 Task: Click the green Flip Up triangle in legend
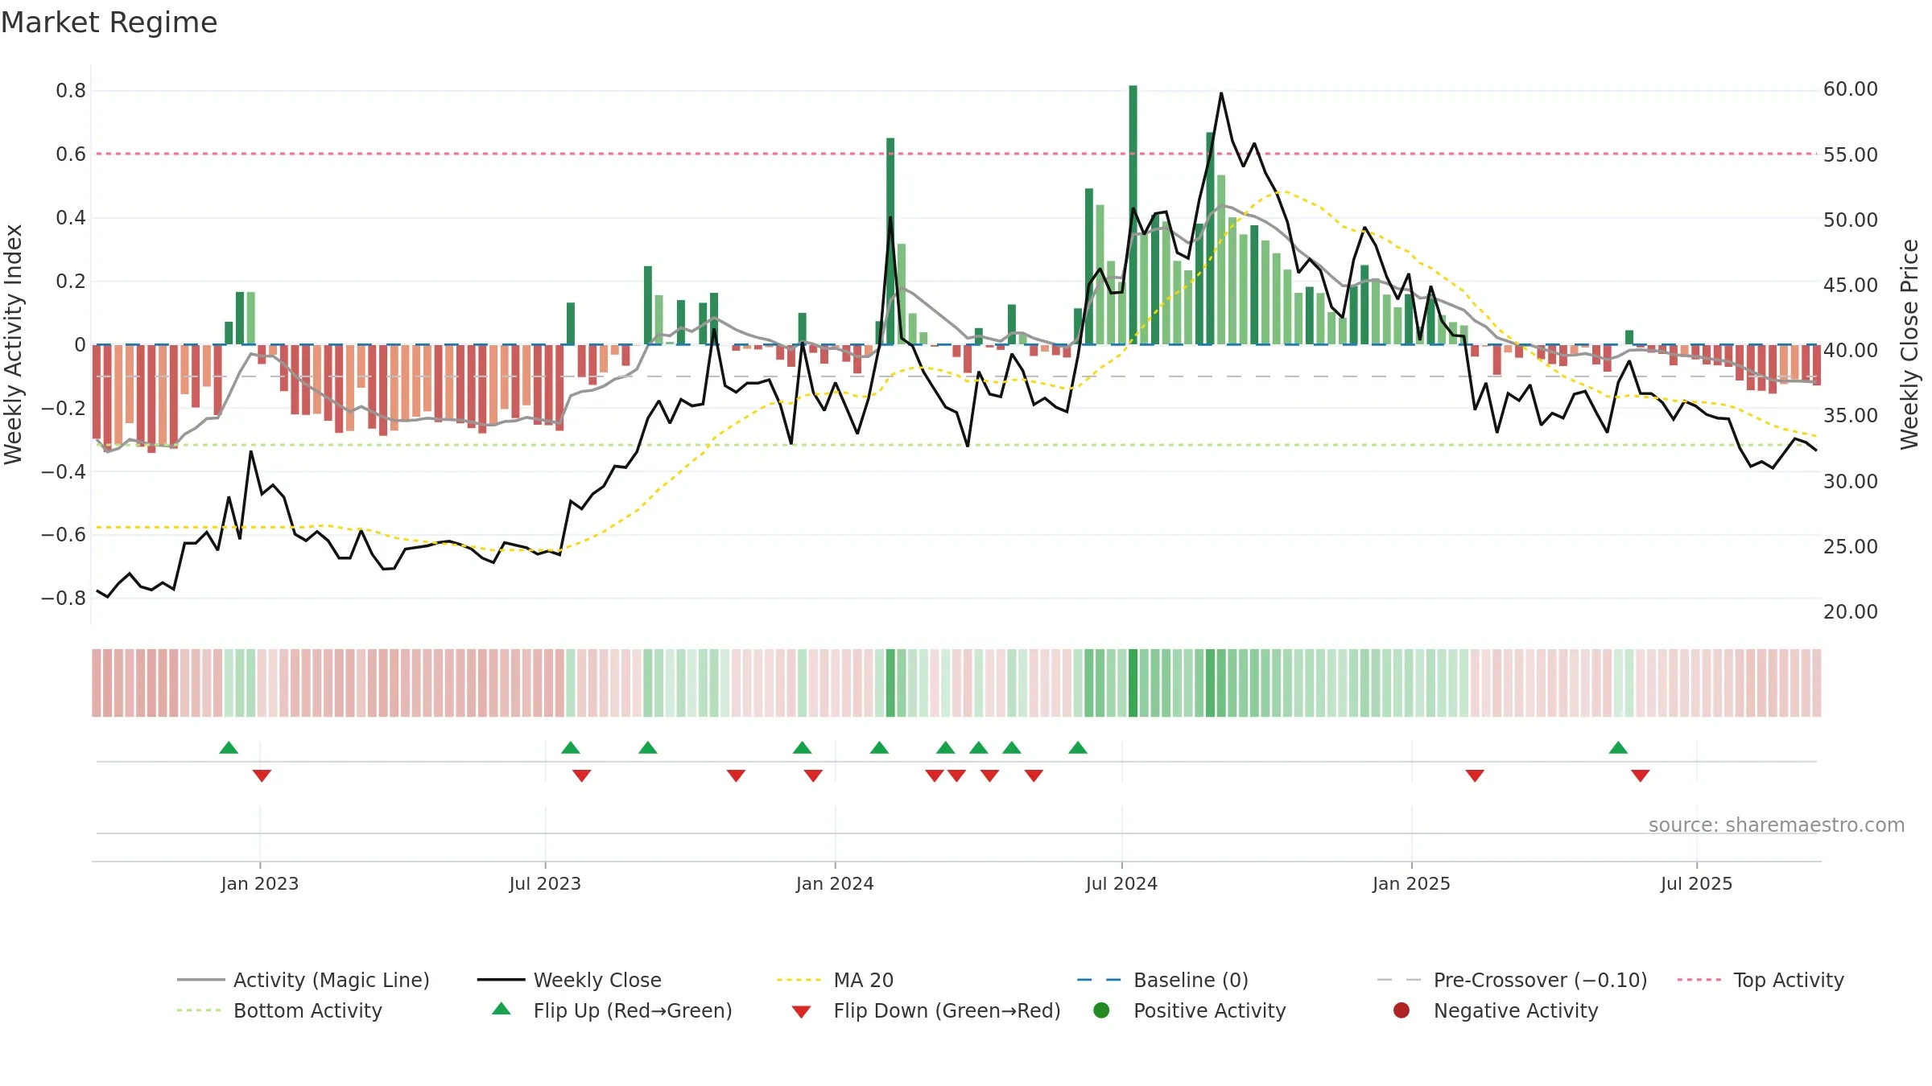click(x=502, y=1009)
